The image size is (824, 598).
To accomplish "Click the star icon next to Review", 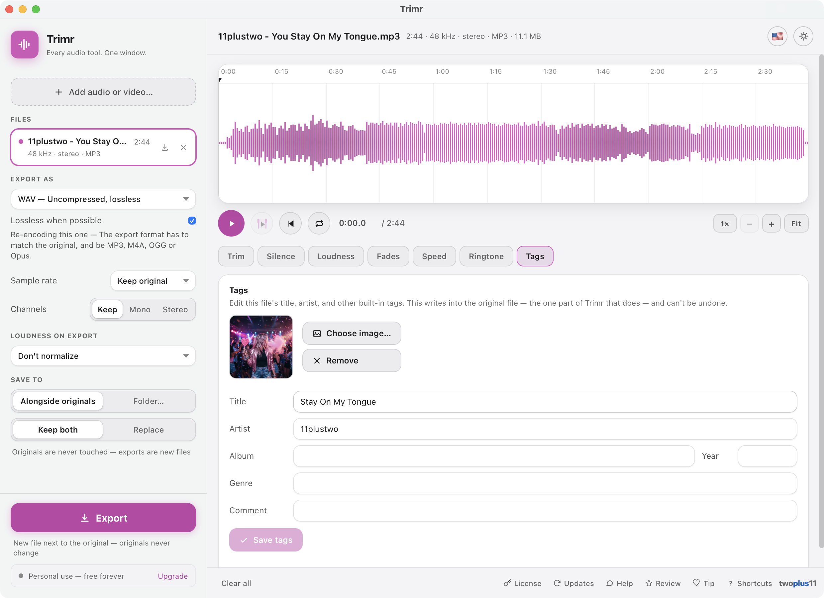I will click(x=649, y=583).
